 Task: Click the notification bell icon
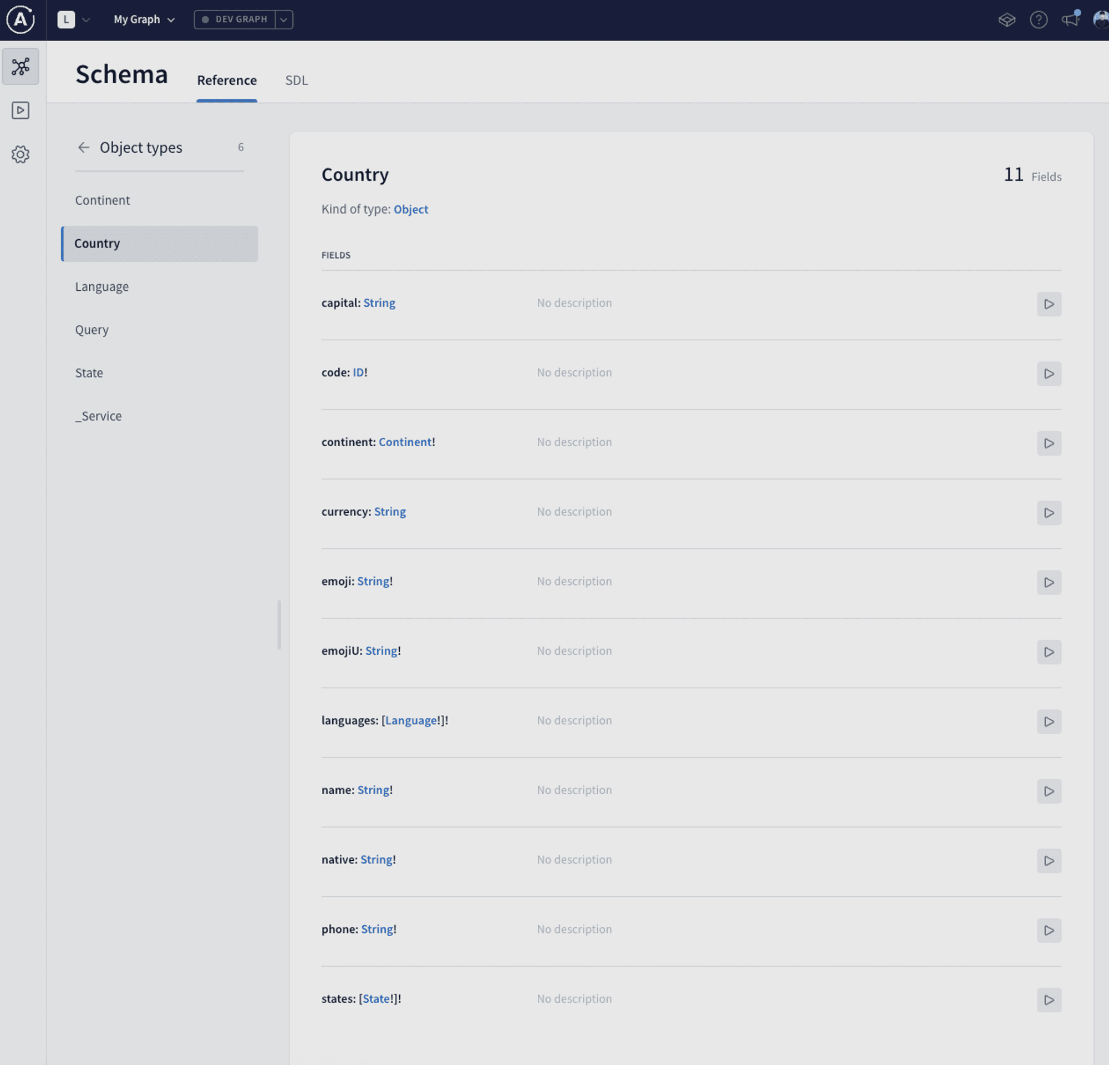(1071, 18)
